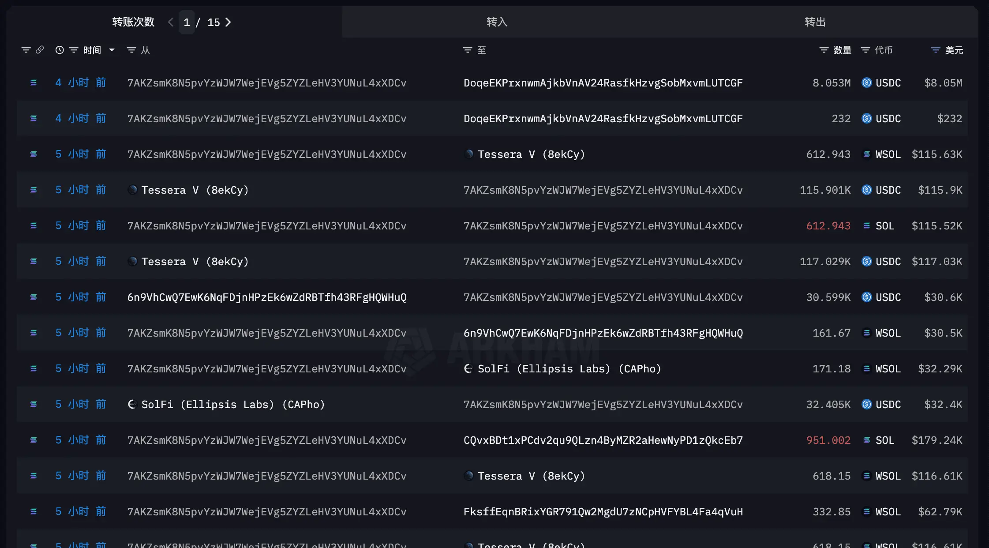Click the transaction link icon in header
This screenshot has width=989, height=548.
click(40, 50)
